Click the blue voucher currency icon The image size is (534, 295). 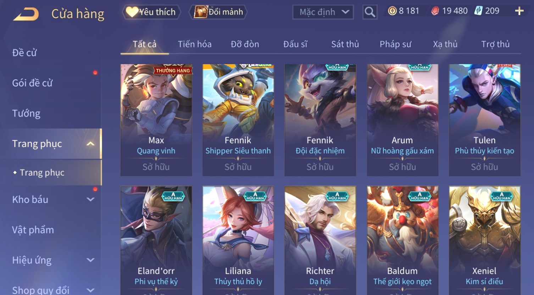point(479,11)
